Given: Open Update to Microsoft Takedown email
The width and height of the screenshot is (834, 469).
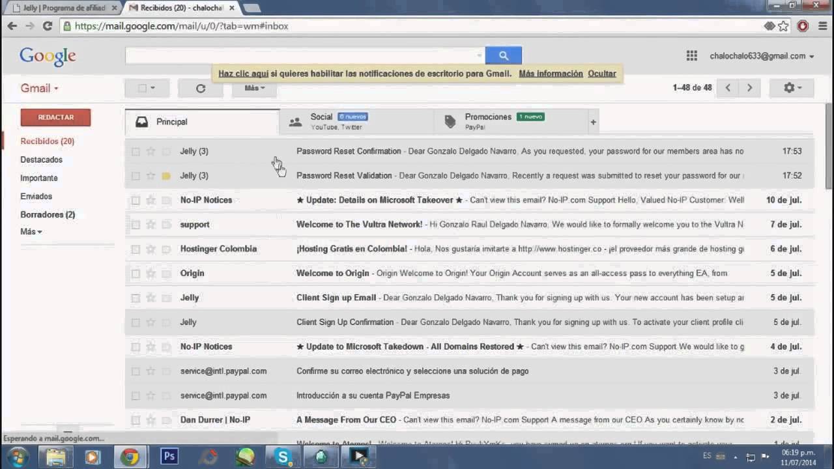Looking at the screenshot, I should coord(469,347).
